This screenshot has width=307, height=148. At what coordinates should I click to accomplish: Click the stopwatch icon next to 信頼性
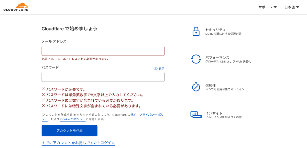[x=196, y=87]
